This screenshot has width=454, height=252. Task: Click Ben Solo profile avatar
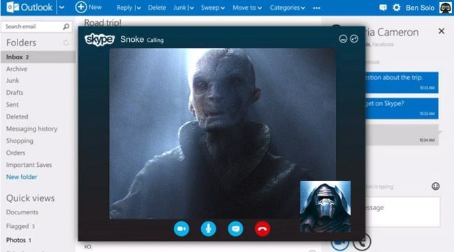446,8
